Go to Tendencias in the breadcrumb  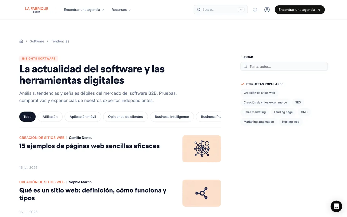pyautogui.click(x=60, y=41)
